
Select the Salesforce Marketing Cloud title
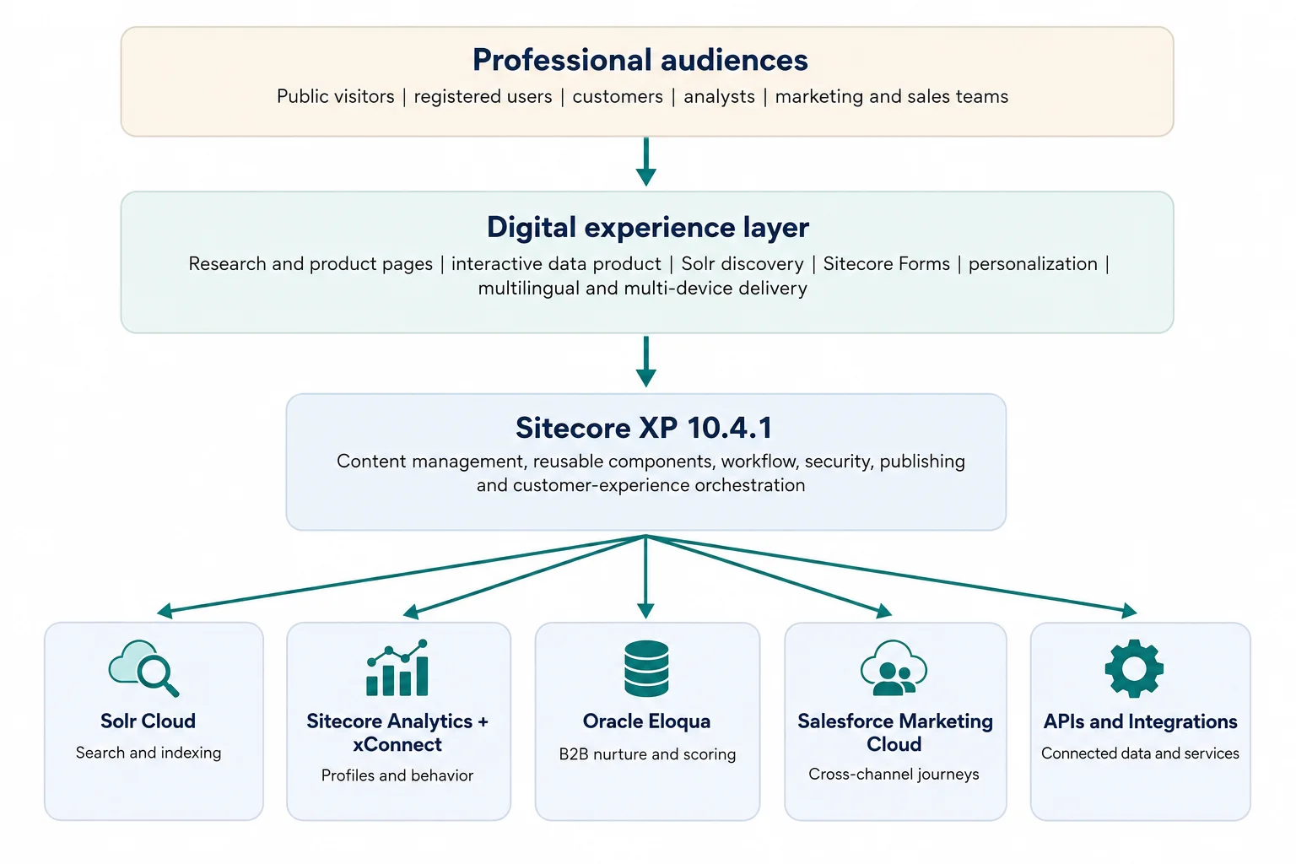point(895,732)
